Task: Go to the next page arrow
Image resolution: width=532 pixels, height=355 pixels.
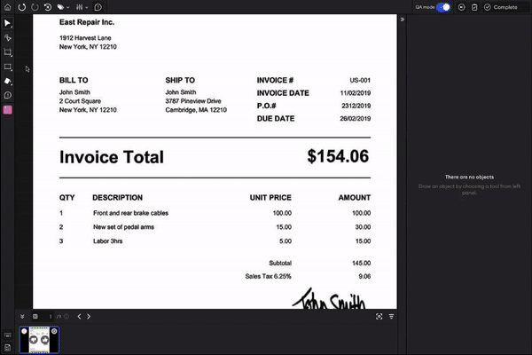Action: [x=89, y=317]
